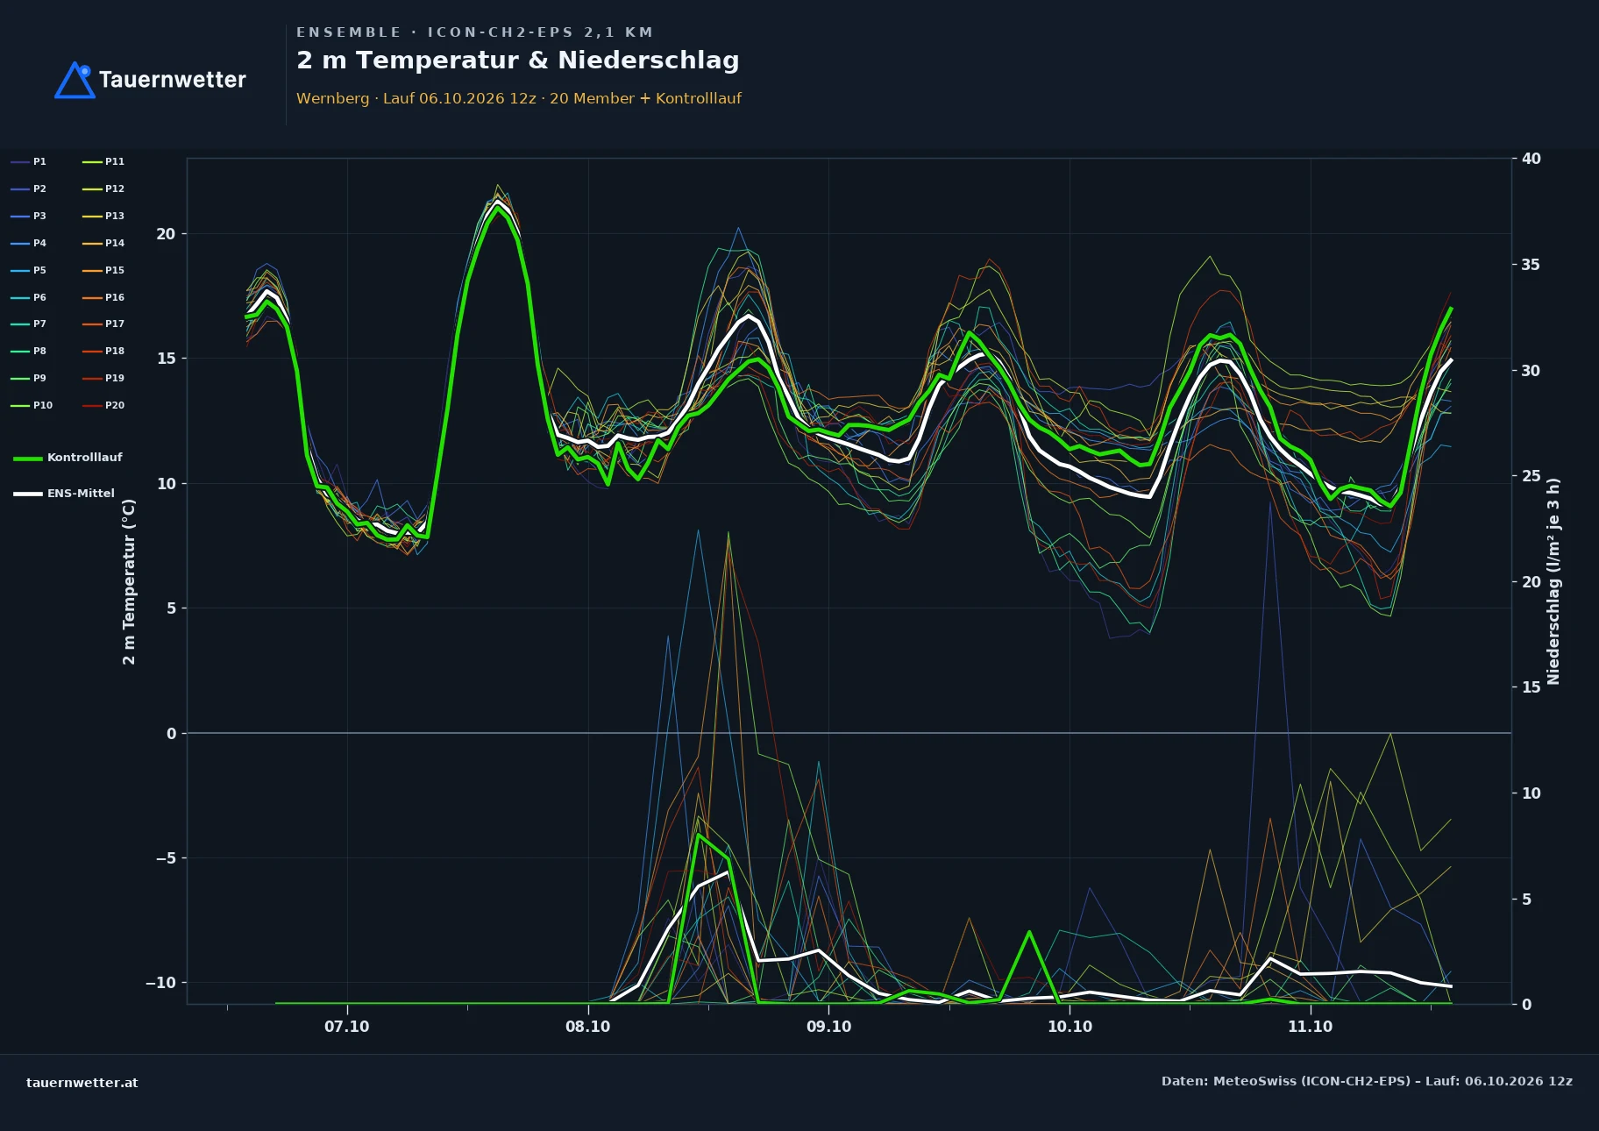Select the P14 legend entry

103,243
